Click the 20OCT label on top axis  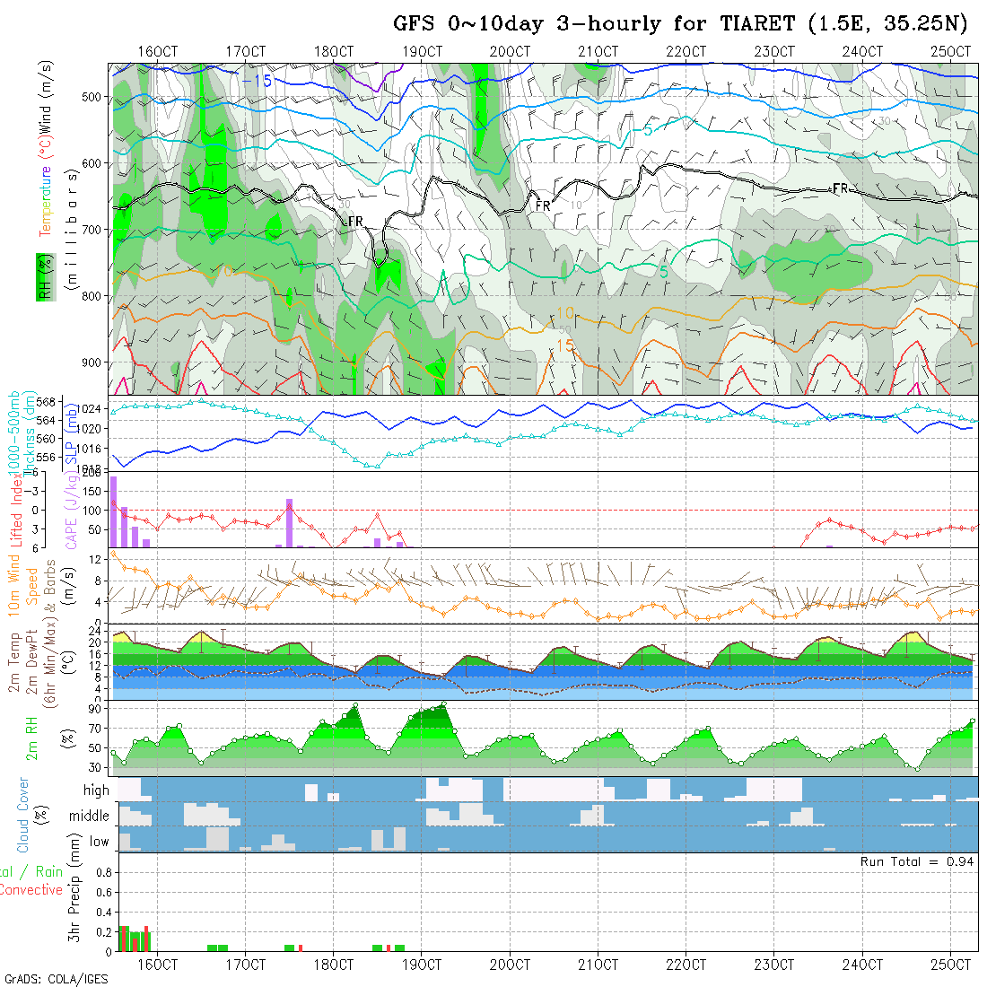[x=510, y=51]
